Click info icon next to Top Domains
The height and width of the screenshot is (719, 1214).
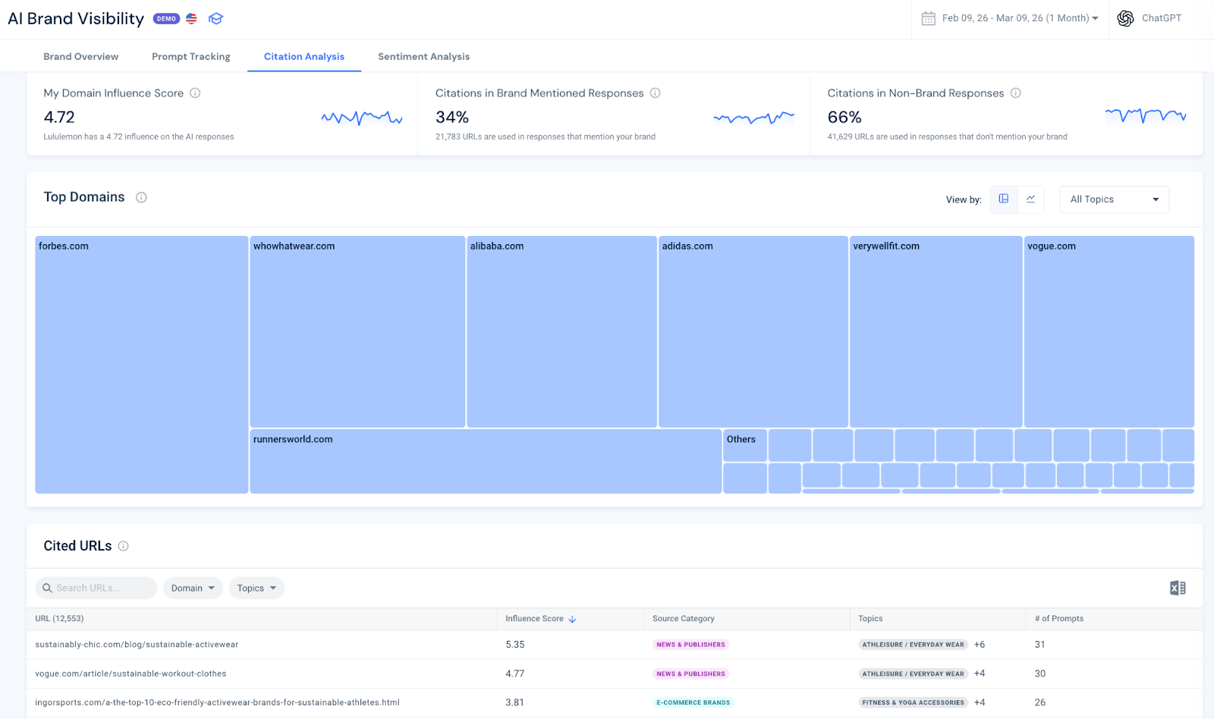tap(141, 197)
